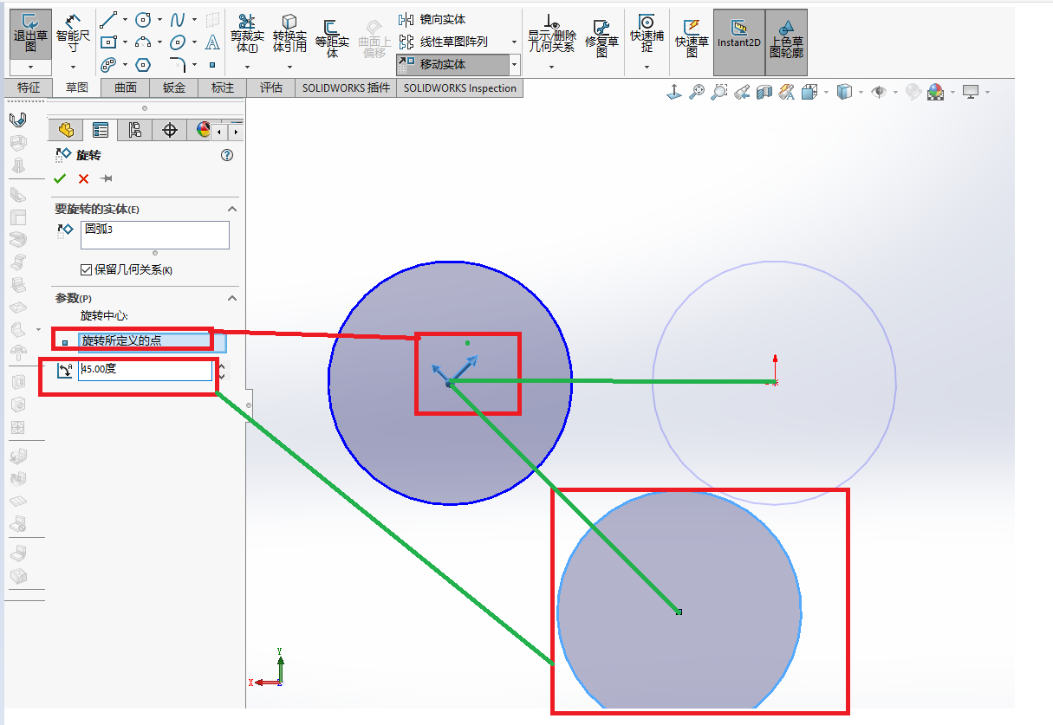Select the Spline sketch tool
This screenshot has height=725, width=1053.
[x=178, y=19]
